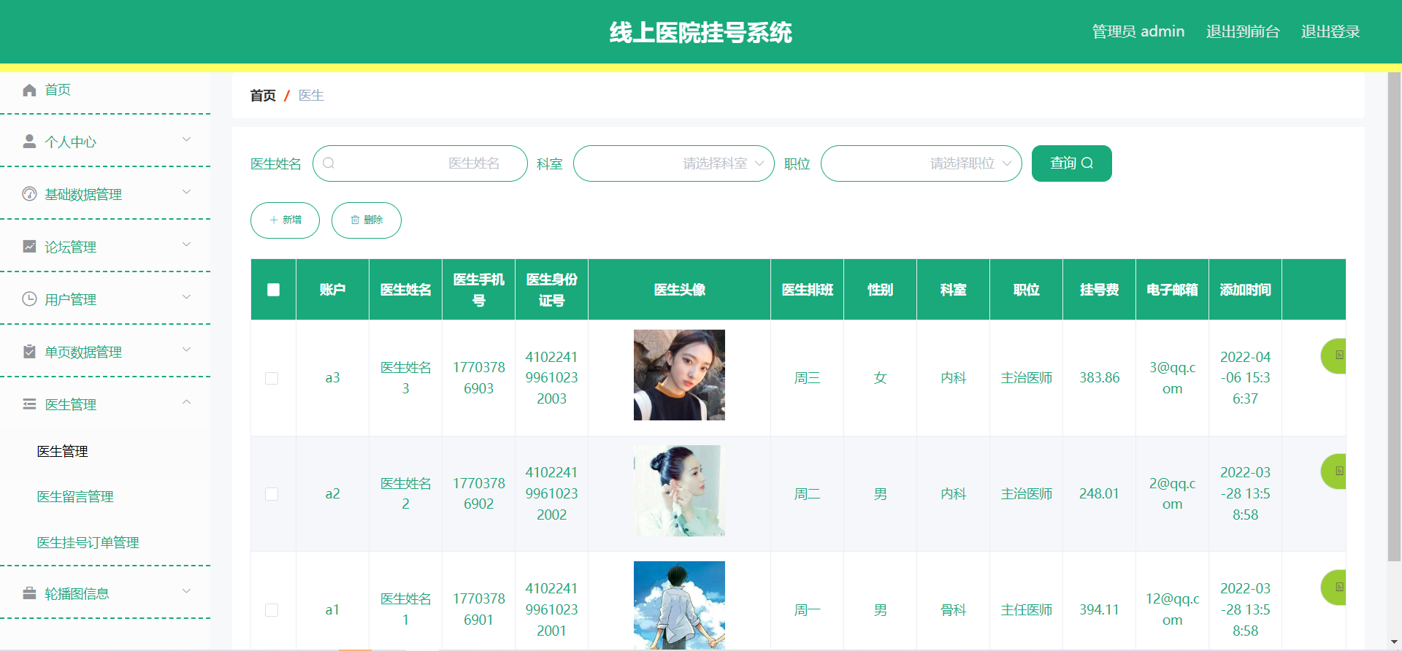
Task: Click the 医生姓名3 name cell
Action: click(x=405, y=378)
